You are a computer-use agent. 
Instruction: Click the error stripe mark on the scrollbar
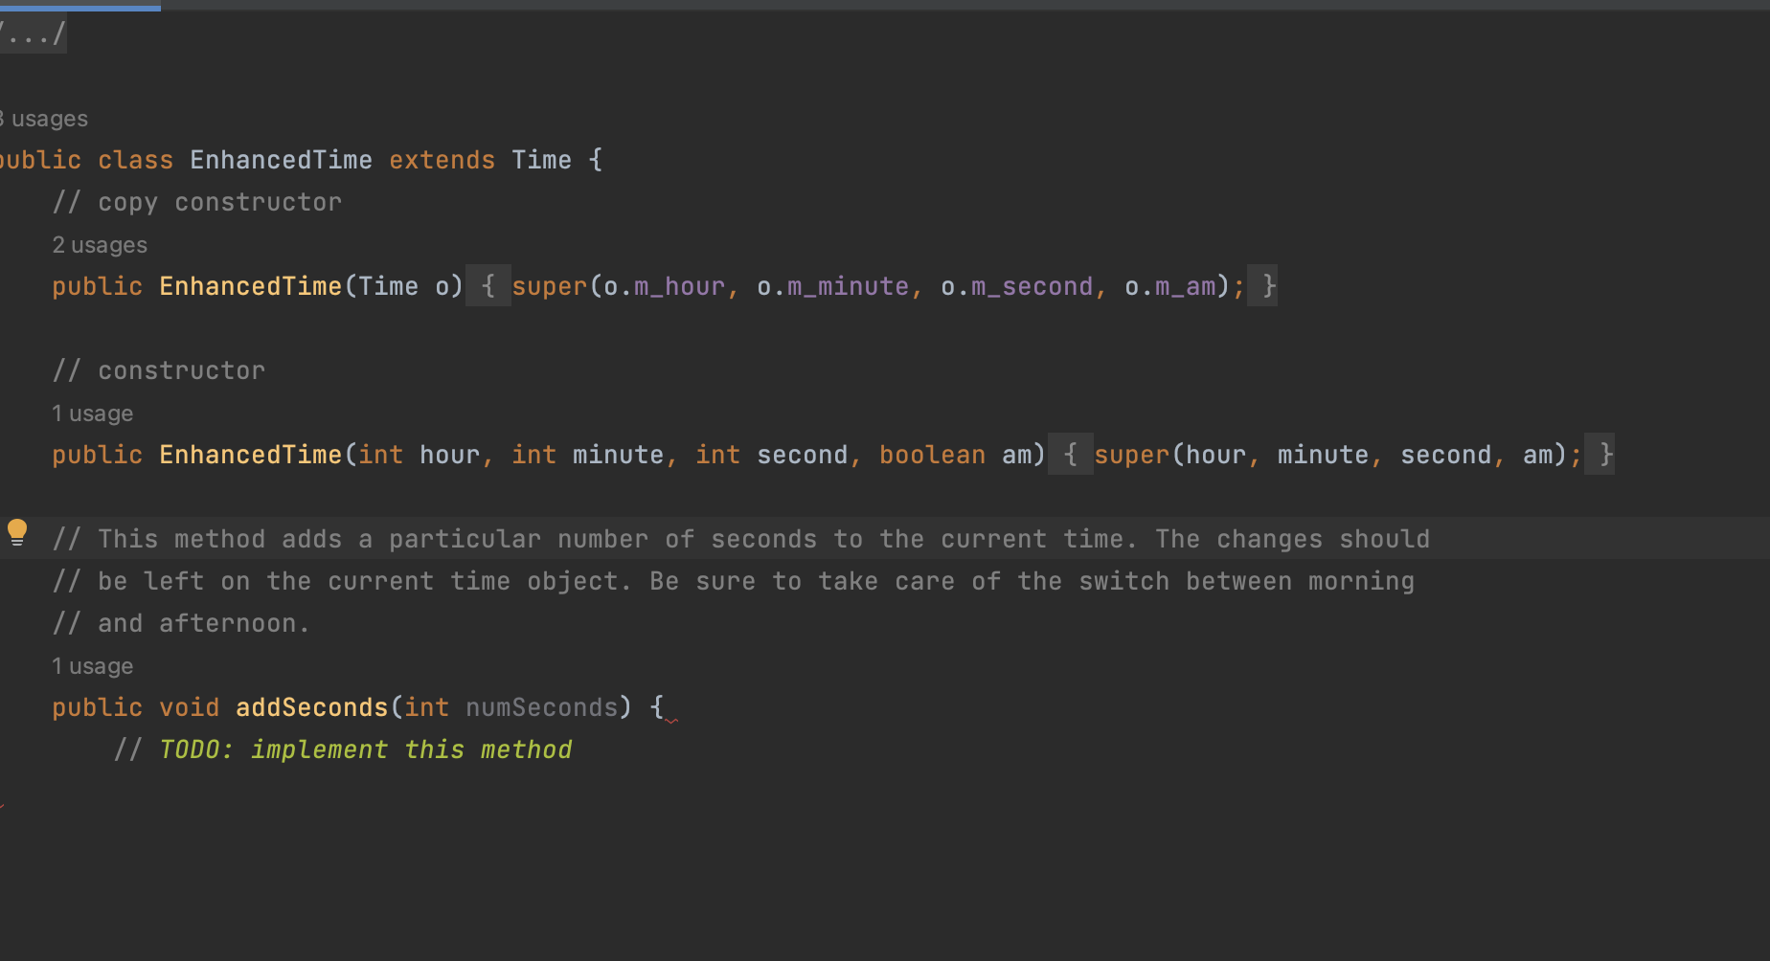point(4,807)
